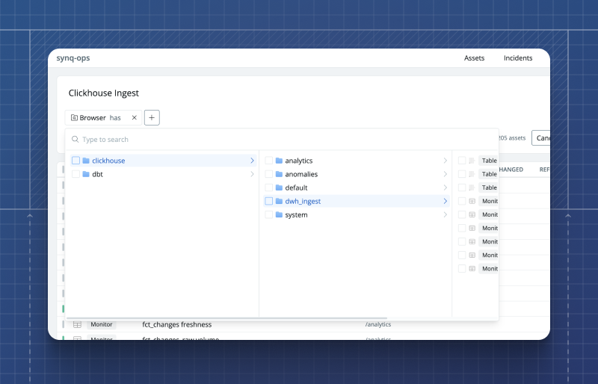598x384 pixels.
Task: Expand the anomalies folder chevron
Action: 445,174
